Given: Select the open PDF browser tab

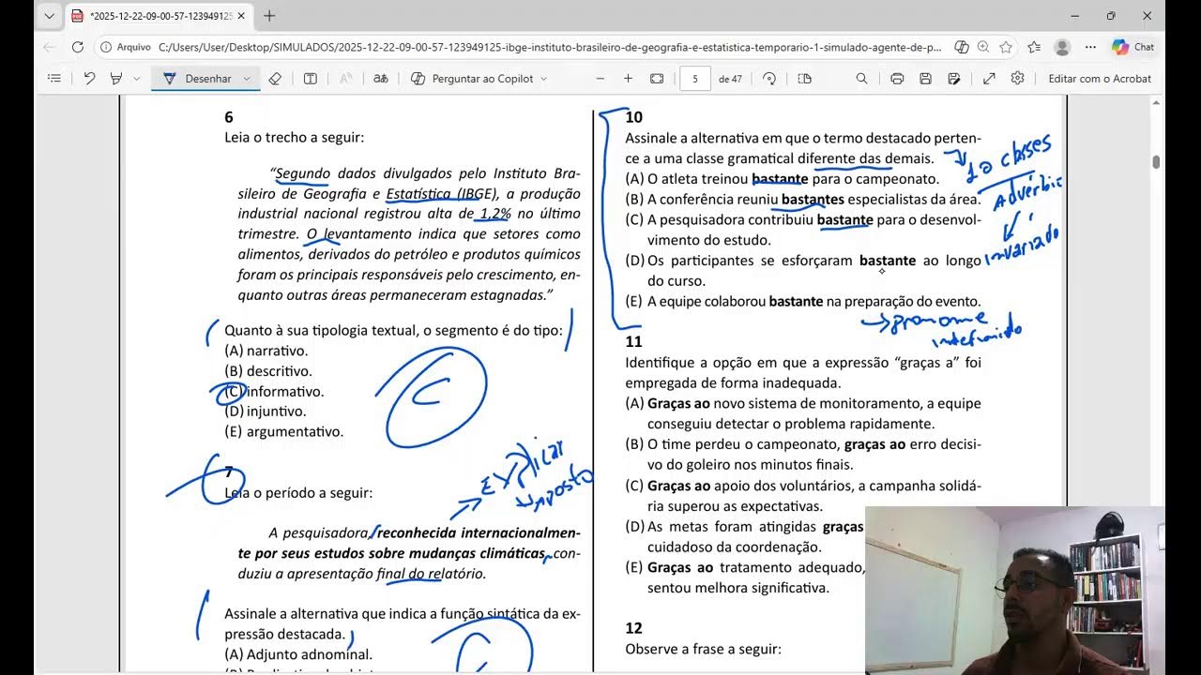Looking at the screenshot, I should [160, 16].
